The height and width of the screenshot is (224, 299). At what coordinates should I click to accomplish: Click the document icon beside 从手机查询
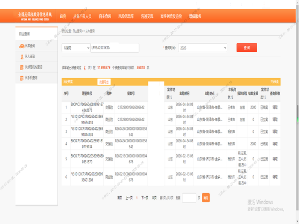pyautogui.click(x=22, y=78)
